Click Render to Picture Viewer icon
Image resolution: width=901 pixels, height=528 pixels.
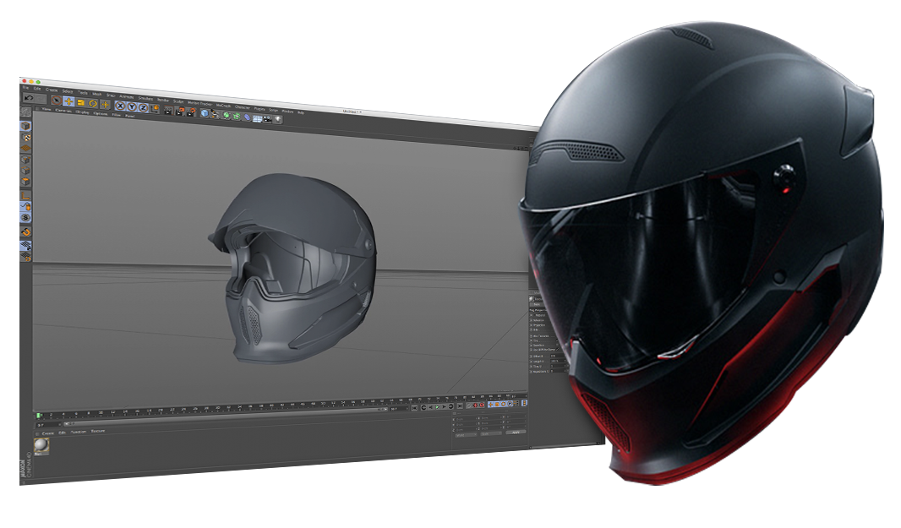coord(179,112)
